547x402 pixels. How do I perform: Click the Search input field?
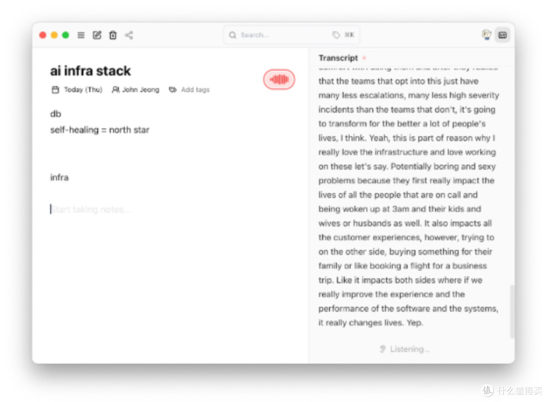coord(291,35)
